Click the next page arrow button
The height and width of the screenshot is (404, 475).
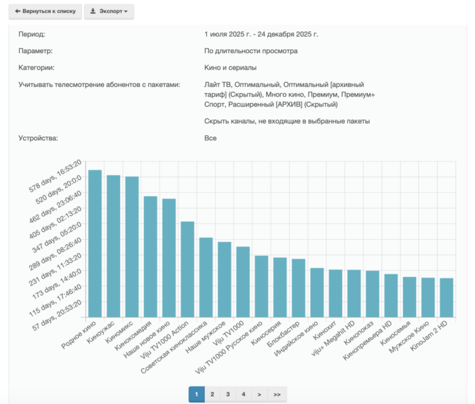pyautogui.click(x=259, y=394)
